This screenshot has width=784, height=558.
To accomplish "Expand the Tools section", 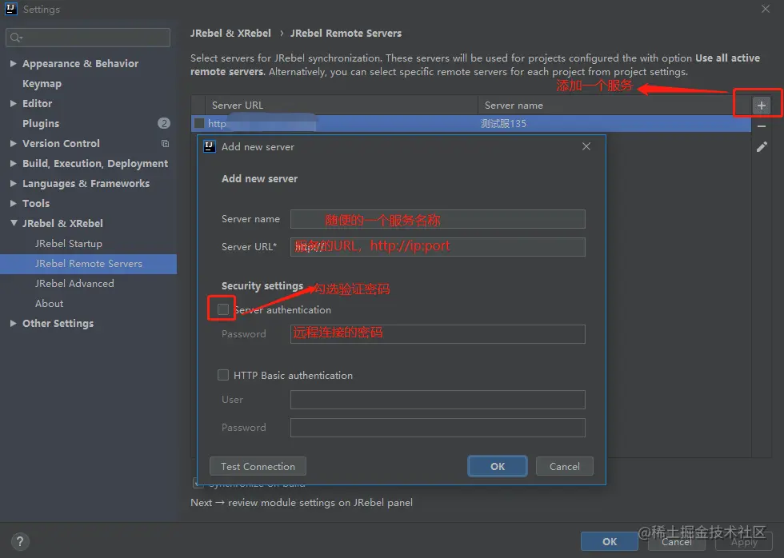I will click(x=14, y=203).
